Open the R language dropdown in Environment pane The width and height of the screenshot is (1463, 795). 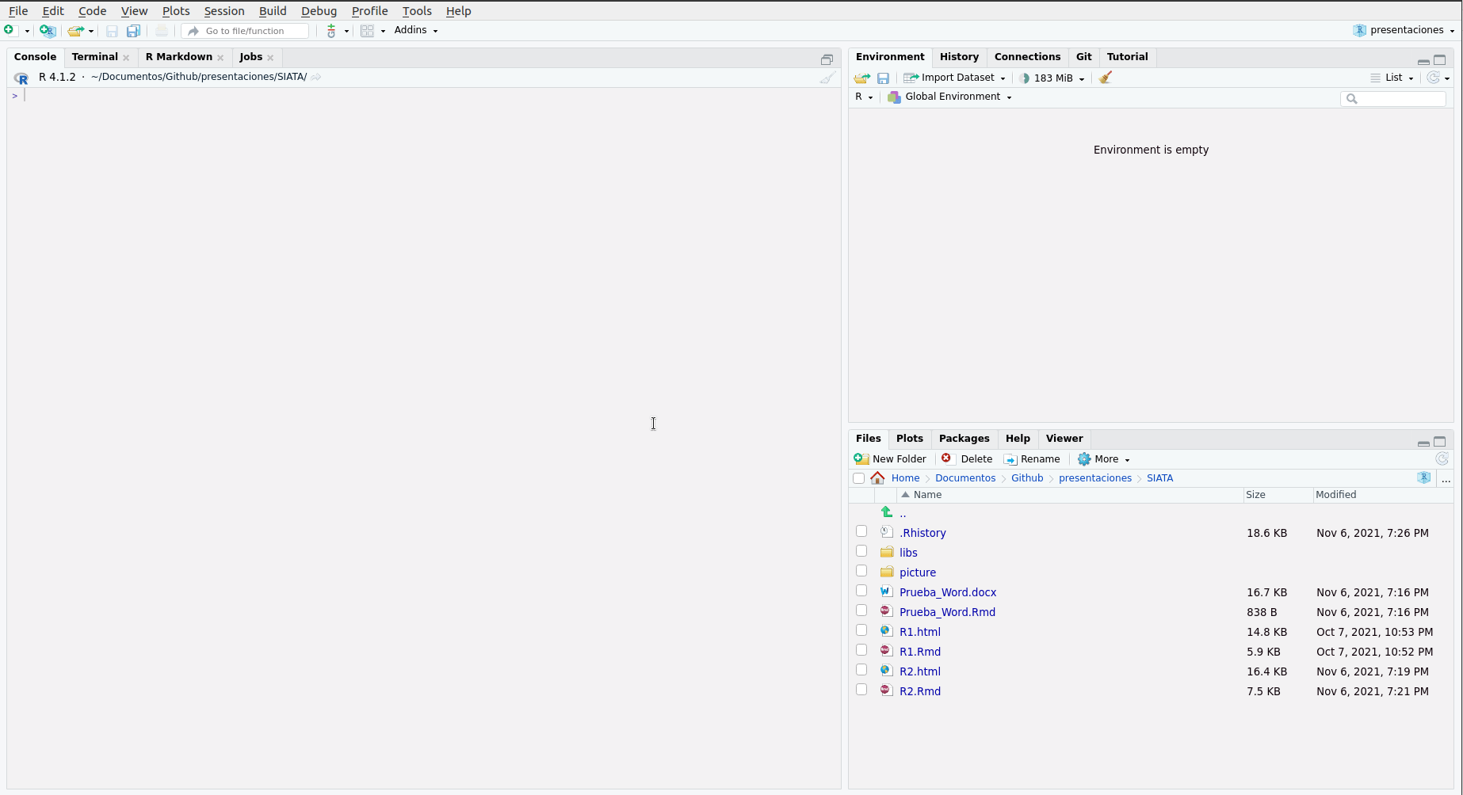[x=864, y=97]
